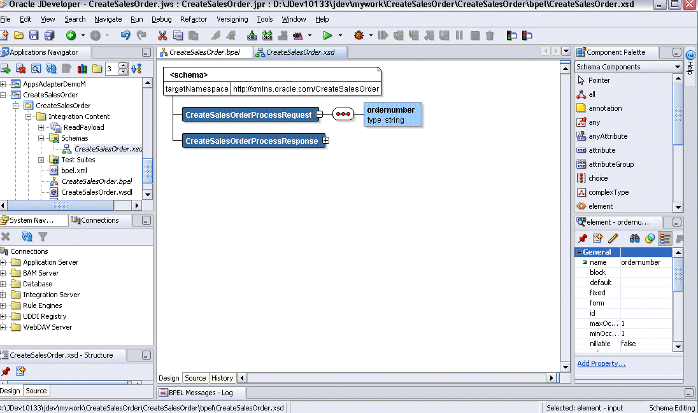
Task: Open Schema Components palette dropdown
Action: click(x=677, y=67)
